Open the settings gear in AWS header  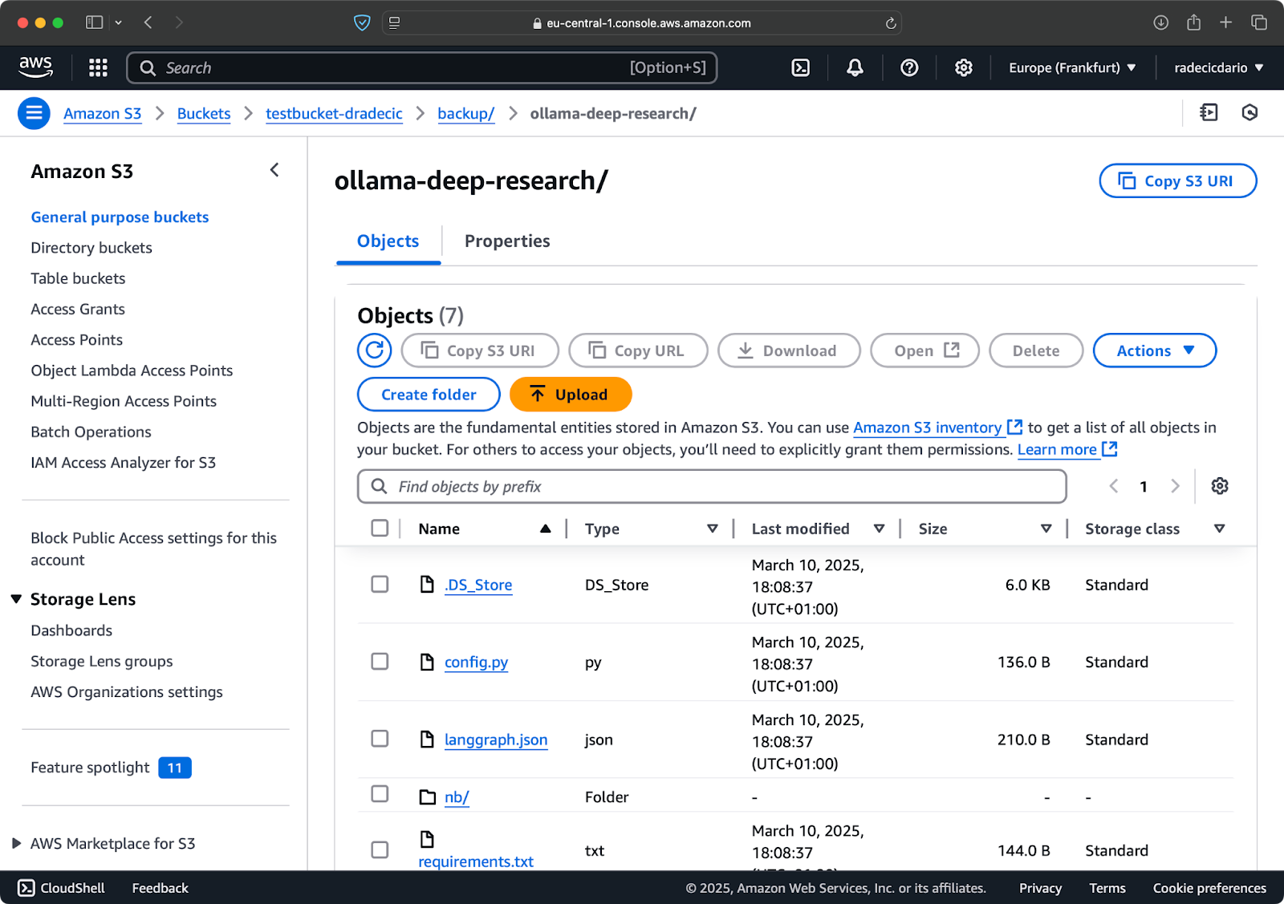(x=964, y=67)
